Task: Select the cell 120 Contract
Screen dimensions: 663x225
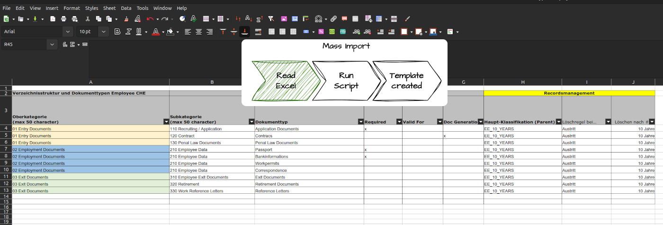Action: pyautogui.click(x=212, y=135)
